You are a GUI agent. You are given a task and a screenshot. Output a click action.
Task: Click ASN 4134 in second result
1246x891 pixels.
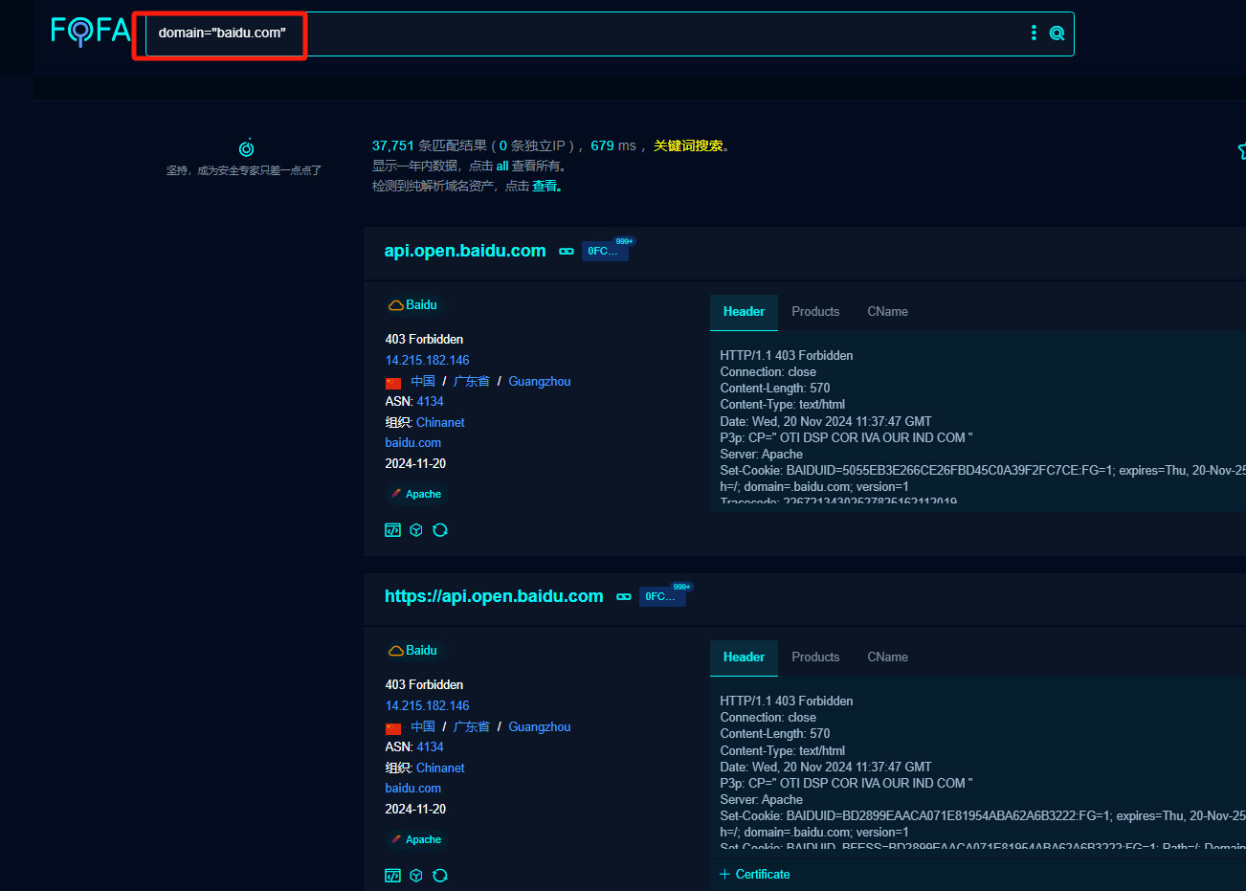(430, 746)
